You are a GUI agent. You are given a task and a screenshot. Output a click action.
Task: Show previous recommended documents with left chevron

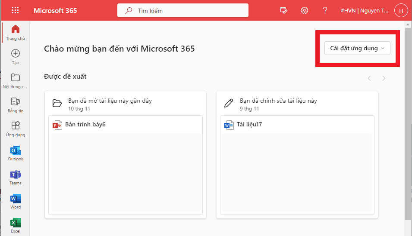(x=369, y=78)
